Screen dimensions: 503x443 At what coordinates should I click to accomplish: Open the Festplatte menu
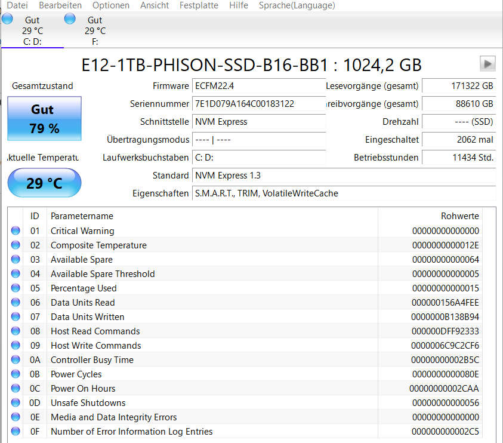pyautogui.click(x=199, y=5)
